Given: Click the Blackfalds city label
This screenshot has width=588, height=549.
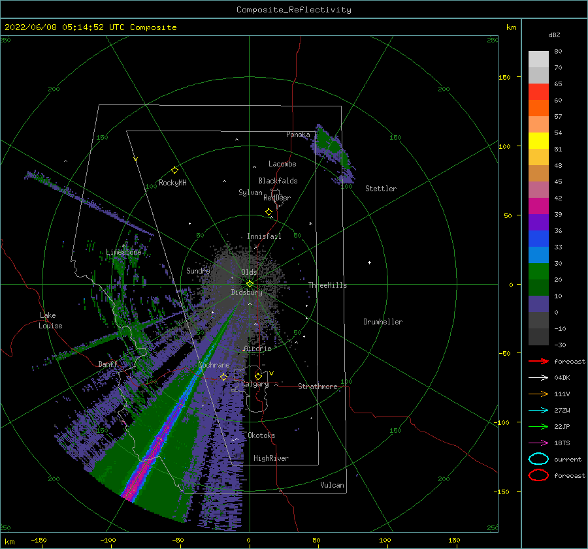Looking at the screenshot, I should (278, 181).
